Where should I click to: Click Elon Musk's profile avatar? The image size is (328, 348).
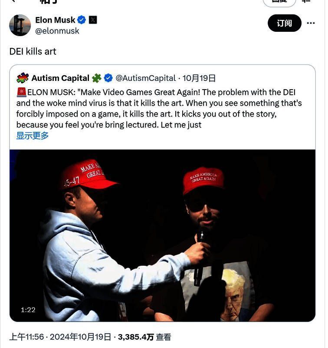tap(20, 25)
